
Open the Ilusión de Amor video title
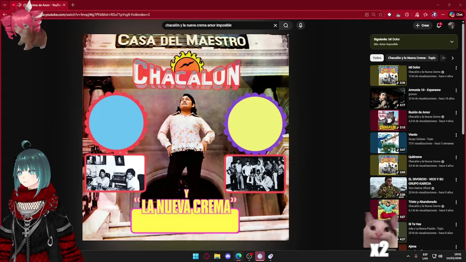point(419,112)
